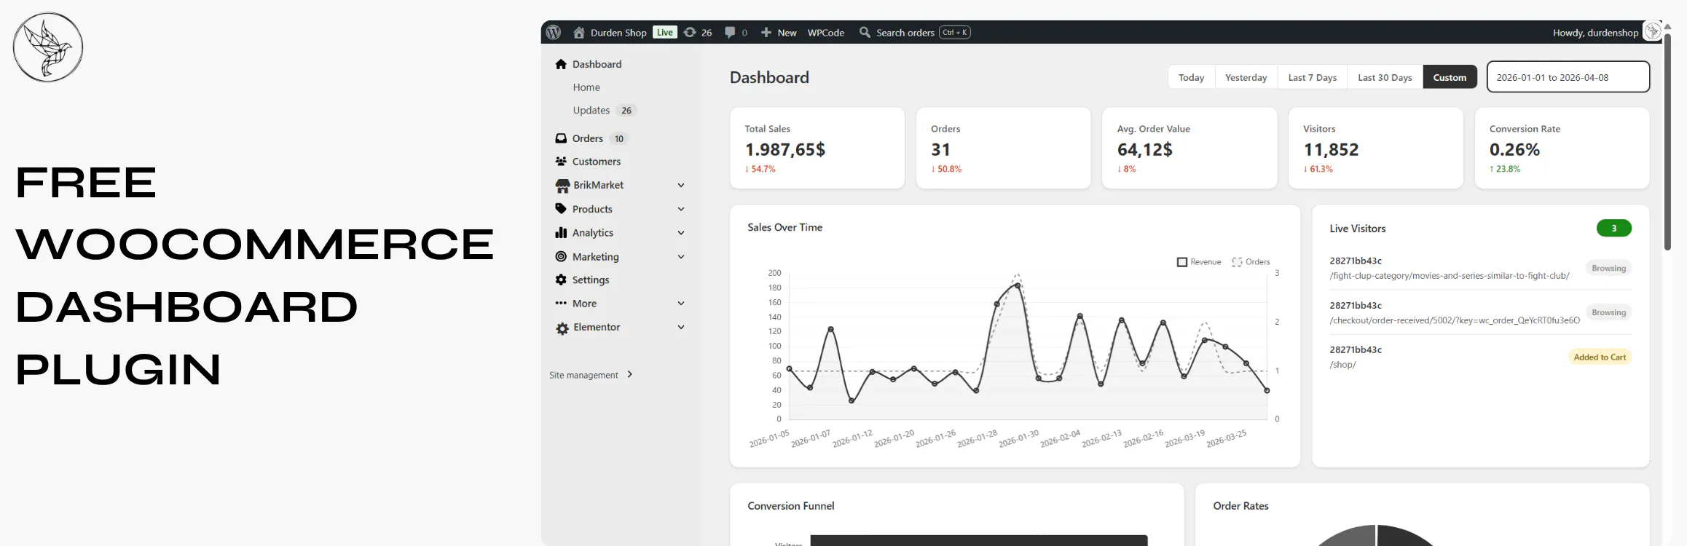The height and width of the screenshot is (546, 1687).
Task: Open the comments bubble icon
Action: [730, 32]
